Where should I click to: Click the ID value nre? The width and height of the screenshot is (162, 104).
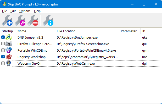click(144, 57)
